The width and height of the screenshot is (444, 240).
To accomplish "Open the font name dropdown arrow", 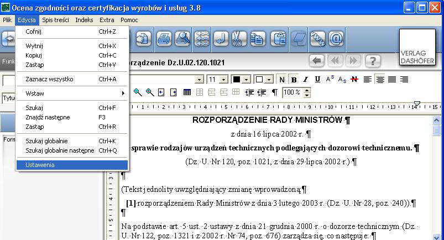I will point(200,80).
